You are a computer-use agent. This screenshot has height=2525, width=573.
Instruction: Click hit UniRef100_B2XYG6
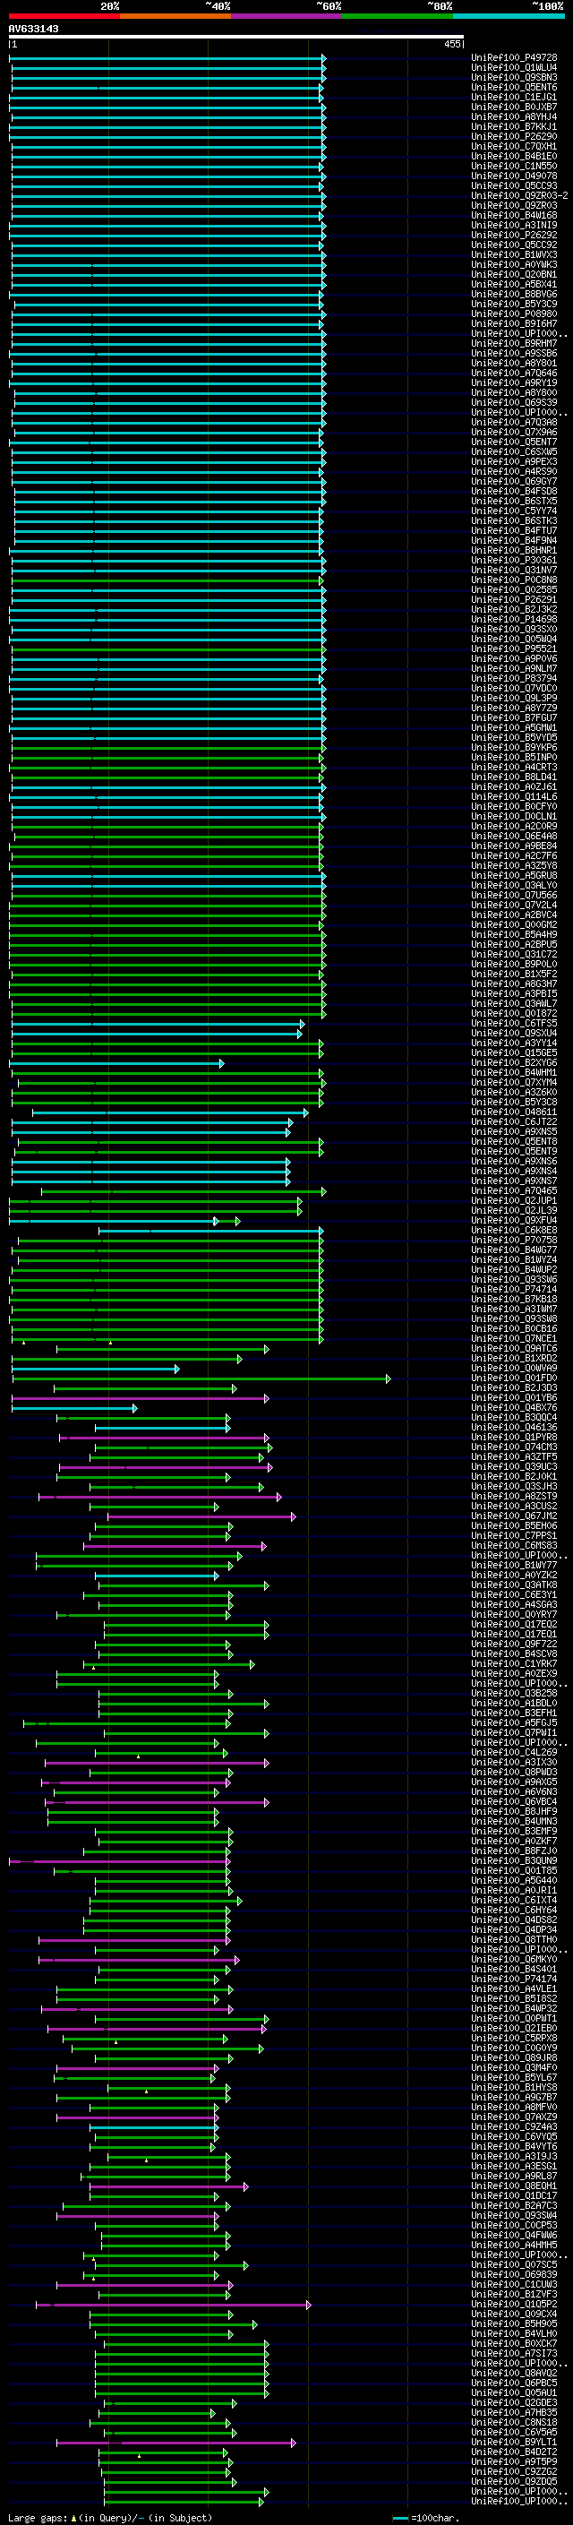[x=514, y=1063]
